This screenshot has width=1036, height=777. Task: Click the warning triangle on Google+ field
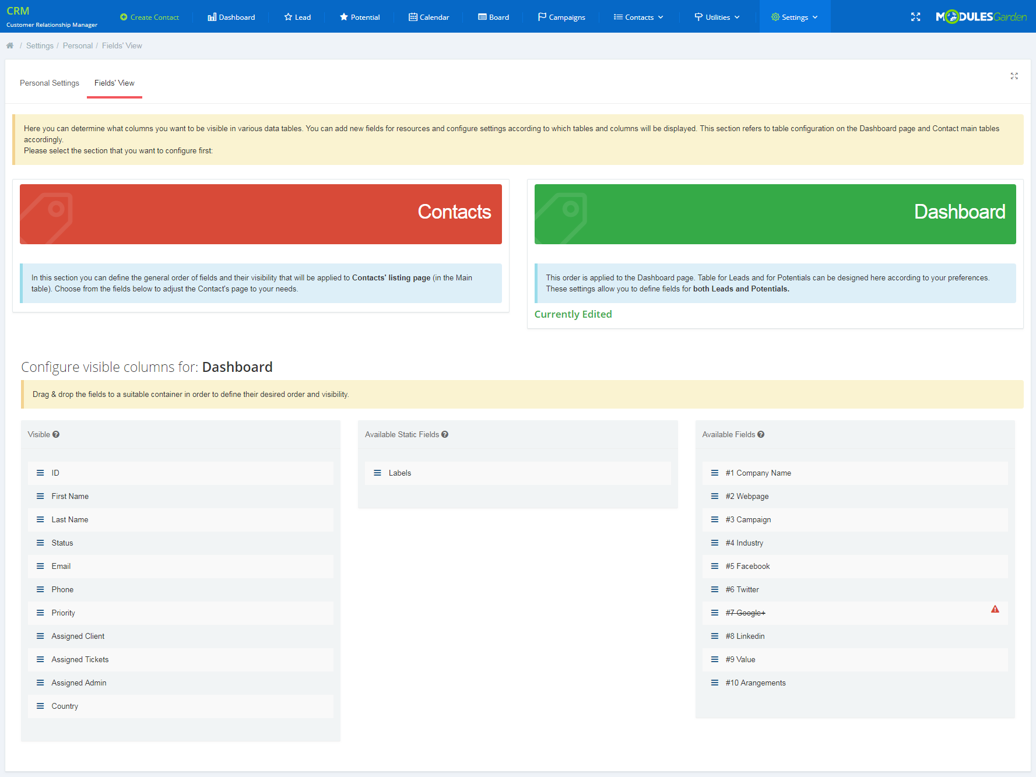[x=995, y=609]
